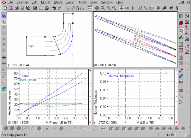The width and height of the screenshot is (191, 138).
Task: Click the thickness curve endpoint square marker
Action: point(166,73)
